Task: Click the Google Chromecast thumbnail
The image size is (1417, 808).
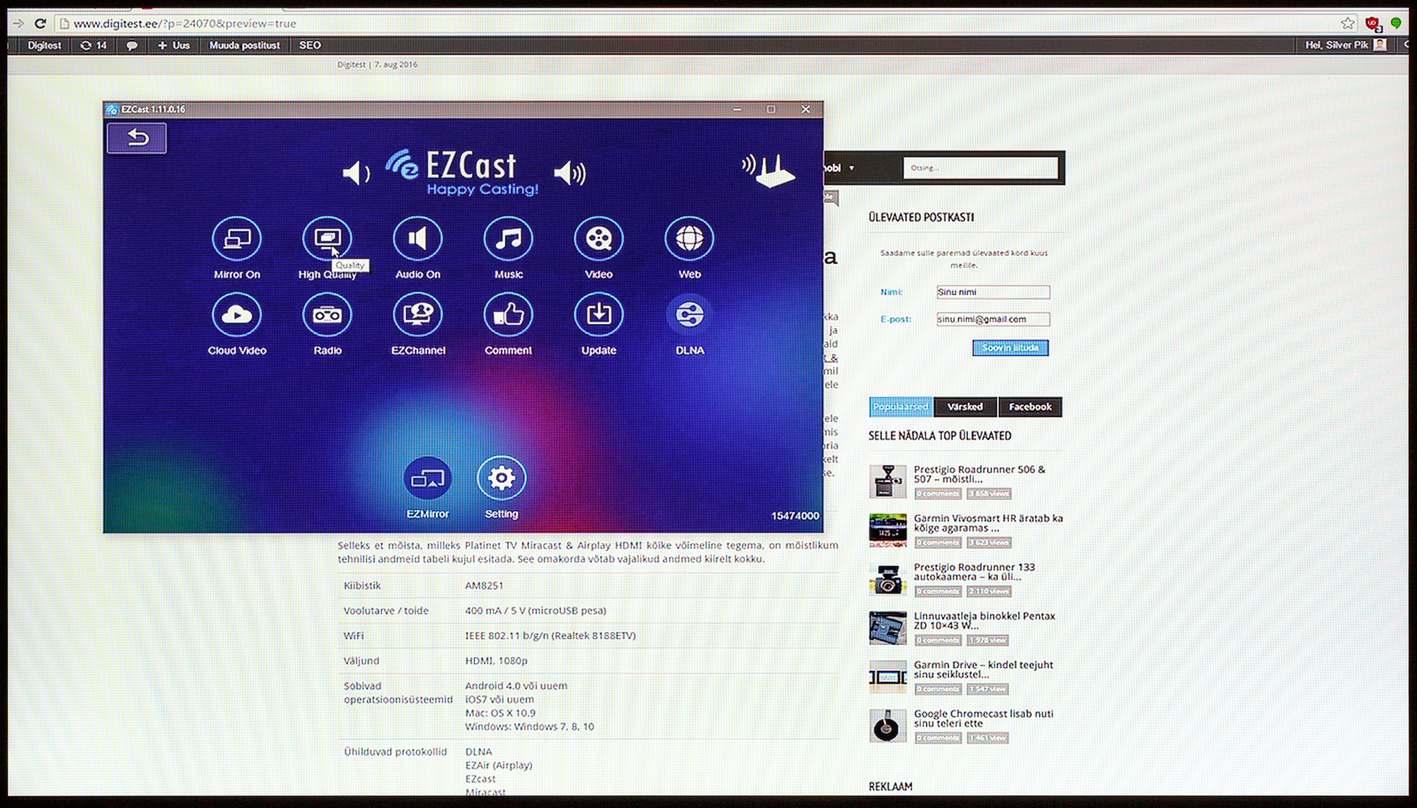Action: (x=887, y=725)
